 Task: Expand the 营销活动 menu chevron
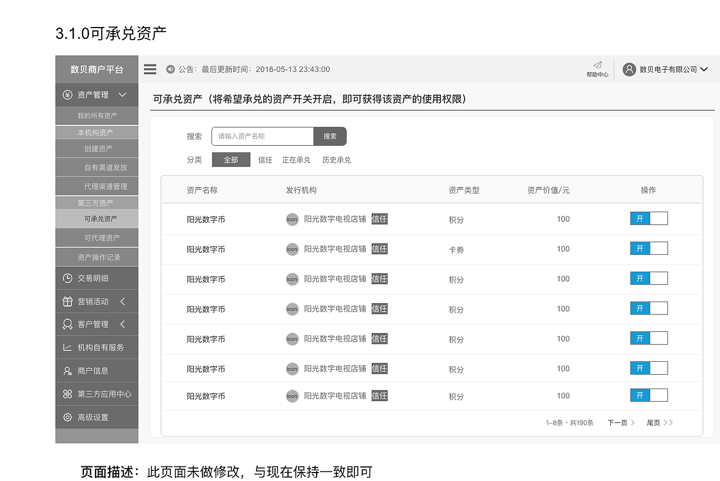pos(122,302)
